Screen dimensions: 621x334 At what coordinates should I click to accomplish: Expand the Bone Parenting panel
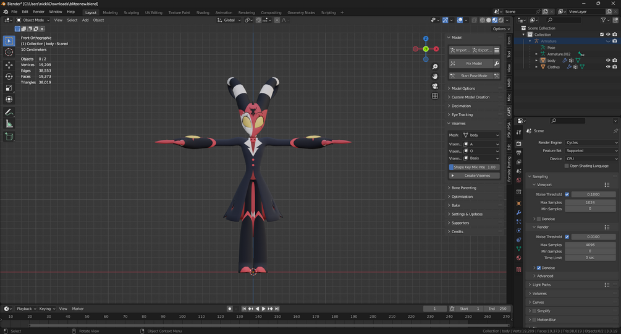coord(464,188)
